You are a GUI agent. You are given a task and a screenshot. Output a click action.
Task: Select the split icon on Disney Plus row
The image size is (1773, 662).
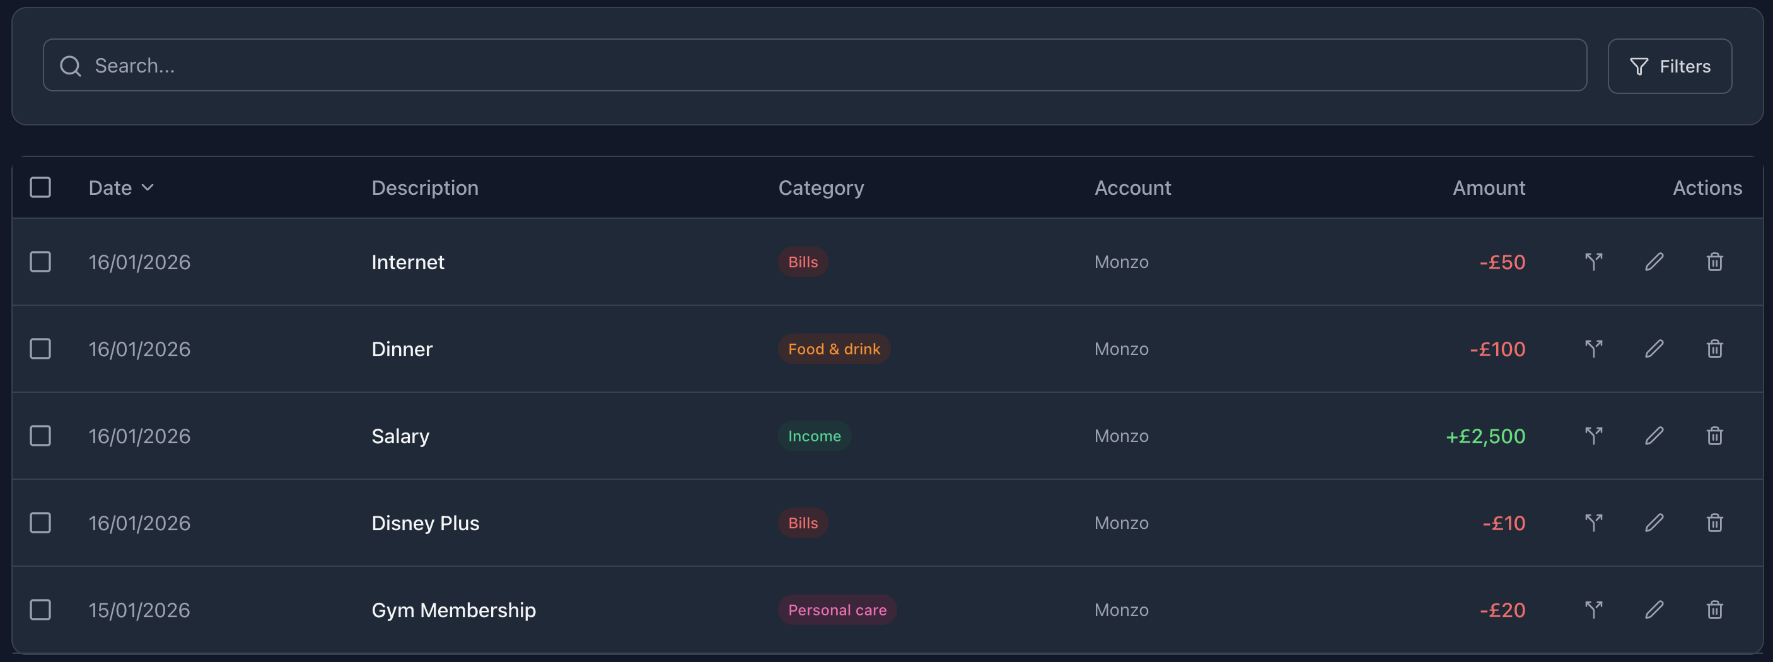click(x=1595, y=523)
